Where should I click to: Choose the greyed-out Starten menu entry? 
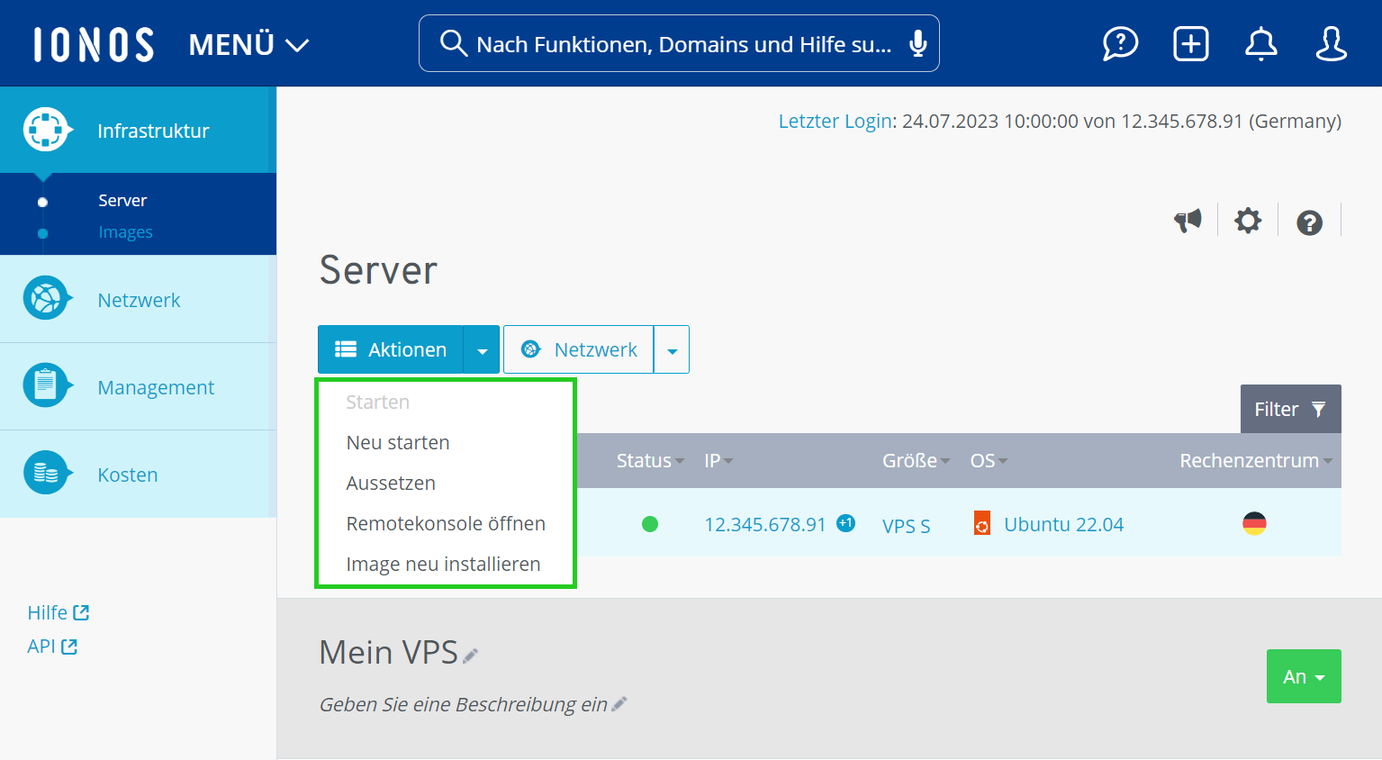(377, 402)
